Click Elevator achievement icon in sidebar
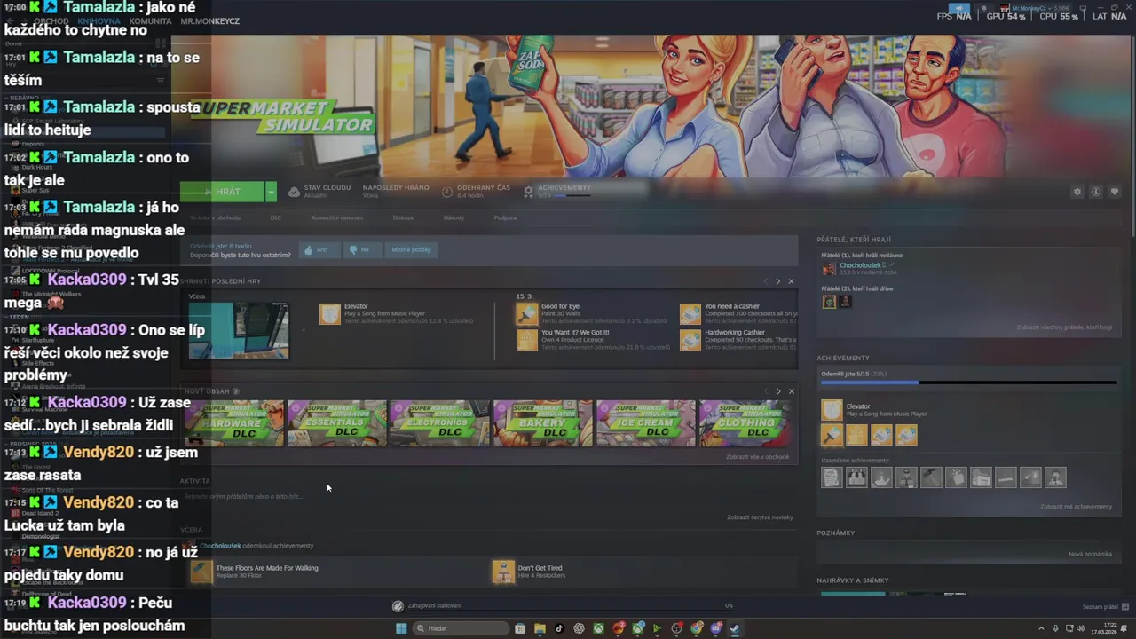Image resolution: width=1136 pixels, height=639 pixels. [x=832, y=410]
